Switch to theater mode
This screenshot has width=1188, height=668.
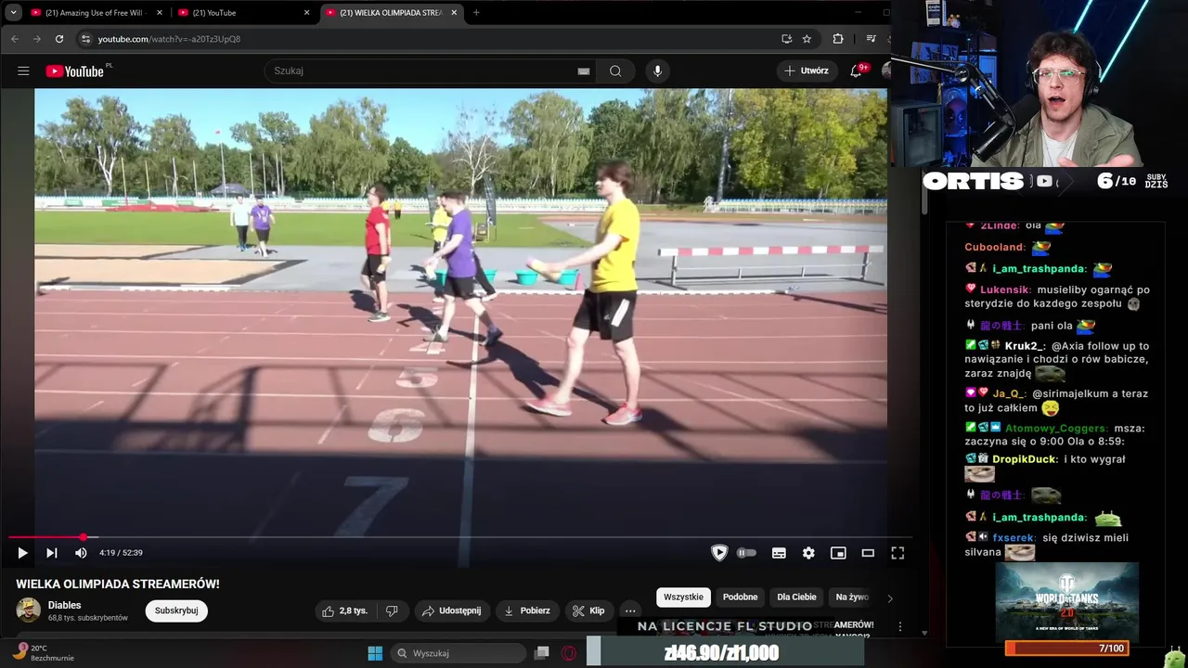point(868,553)
